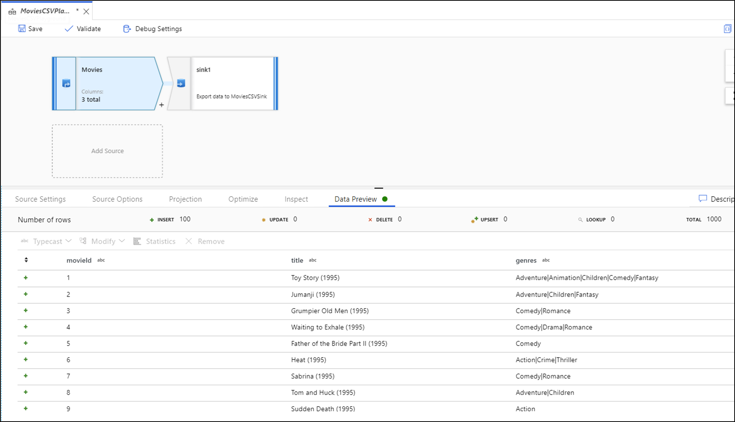The image size is (735, 422).
Task: Click the Statistics panel expander
Action: [154, 241]
